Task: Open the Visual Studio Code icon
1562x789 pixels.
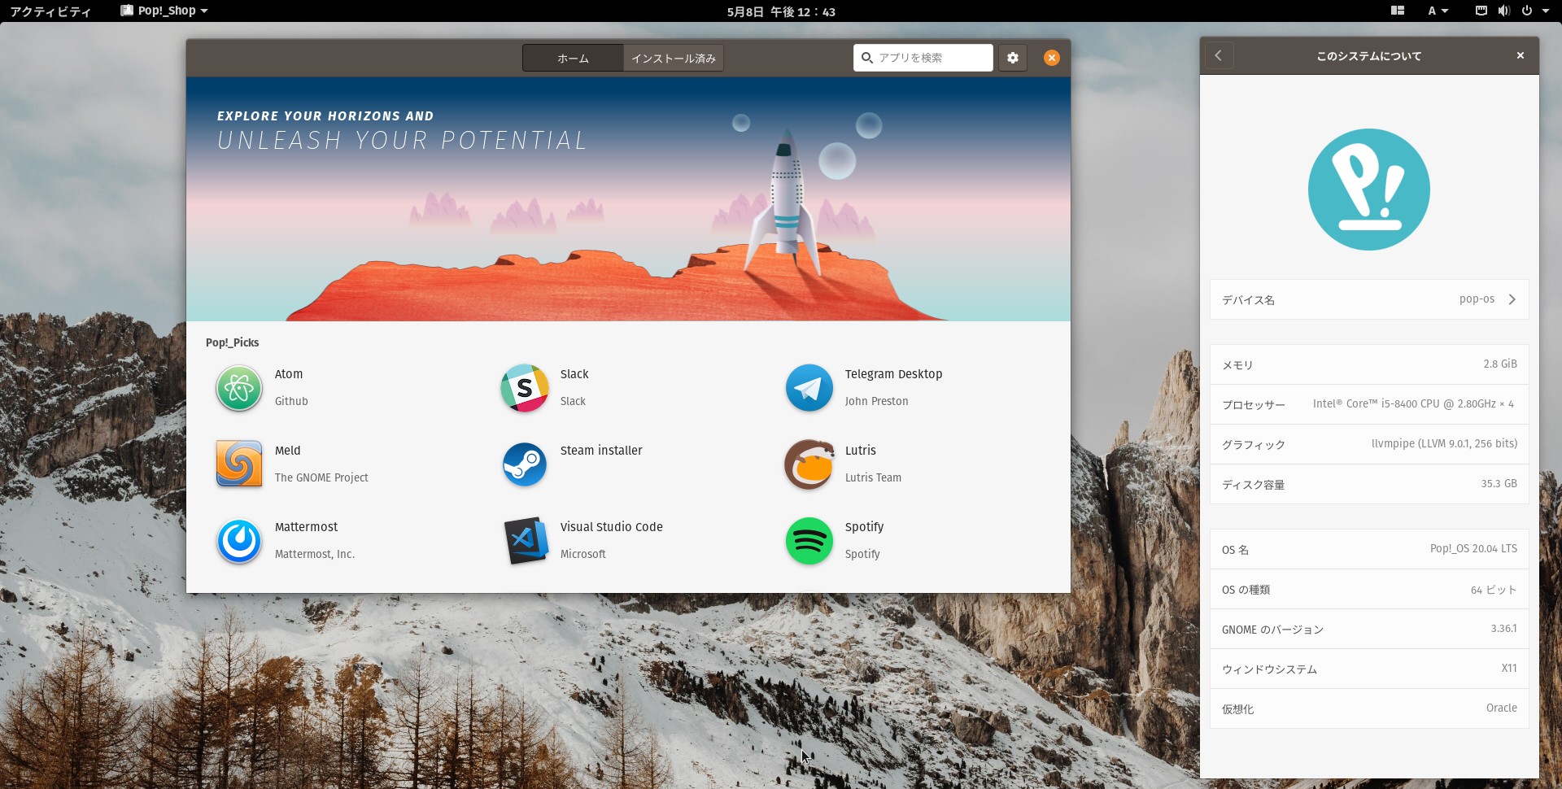Action: coord(525,541)
